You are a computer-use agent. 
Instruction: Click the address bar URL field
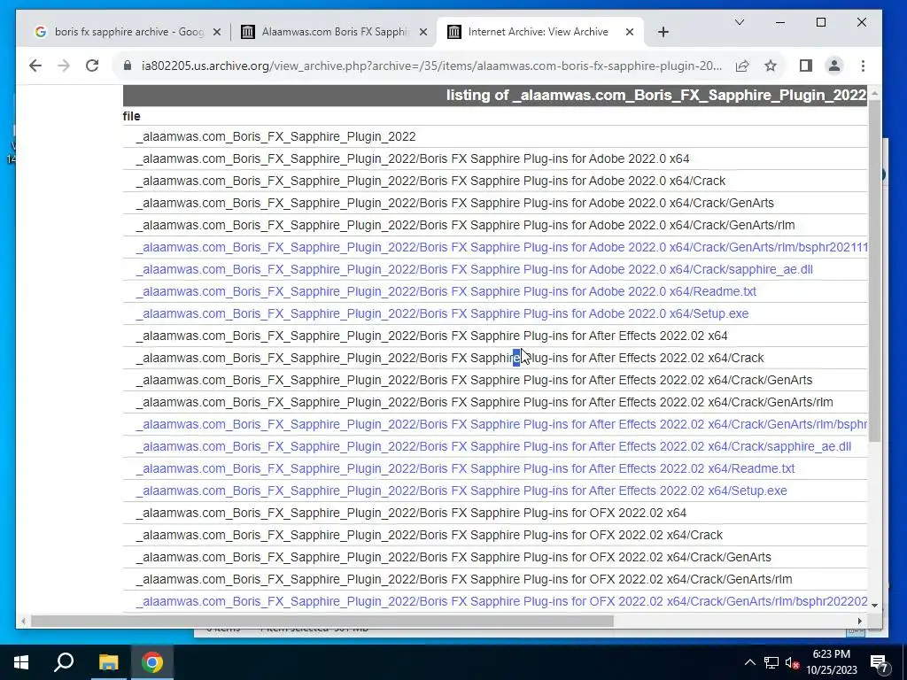click(431, 66)
